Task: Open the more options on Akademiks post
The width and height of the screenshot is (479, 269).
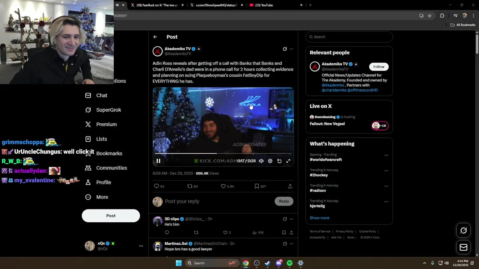Action: pos(292,49)
